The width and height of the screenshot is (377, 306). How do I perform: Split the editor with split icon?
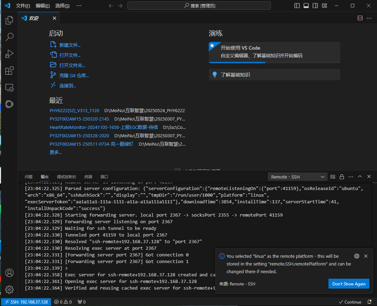click(x=360, y=18)
